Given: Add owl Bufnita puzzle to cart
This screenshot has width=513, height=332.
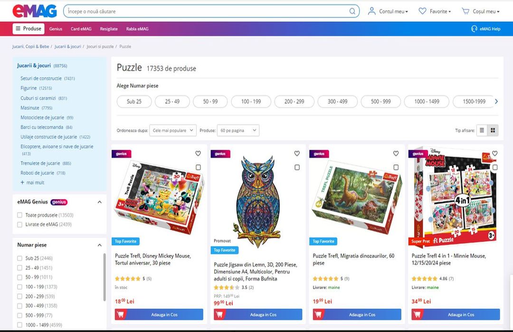Looking at the screenshot, I should pos(258,315).
